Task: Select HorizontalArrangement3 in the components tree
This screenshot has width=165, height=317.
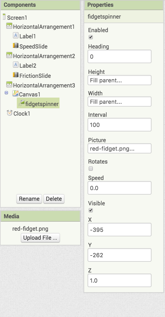Action: pyautogui.click(x=44, y=85)
